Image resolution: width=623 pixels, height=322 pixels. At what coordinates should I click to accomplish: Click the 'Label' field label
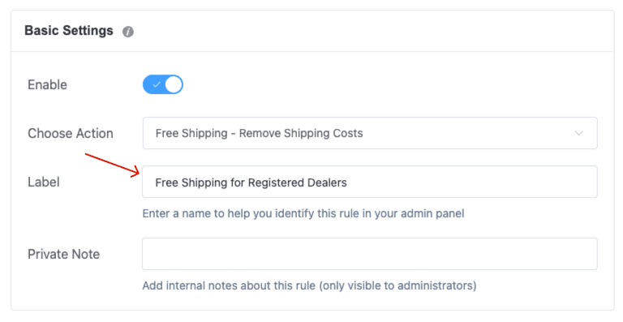point(44,182)
